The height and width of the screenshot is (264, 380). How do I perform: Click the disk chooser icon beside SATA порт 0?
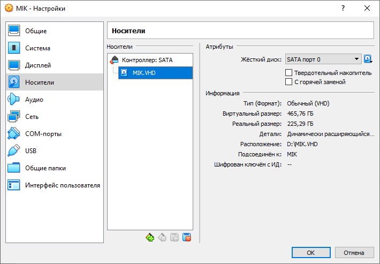pyautogui.click(x=368, y=59)
